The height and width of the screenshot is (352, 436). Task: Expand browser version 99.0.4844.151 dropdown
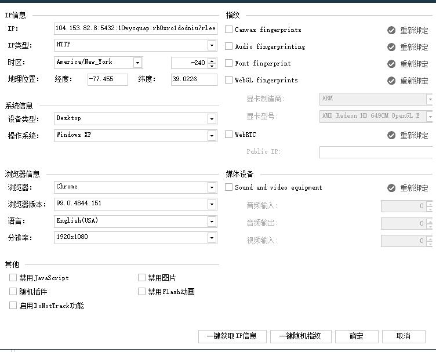click(212, 204)
